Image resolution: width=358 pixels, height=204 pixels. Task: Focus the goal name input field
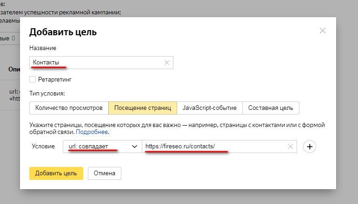pos(98,63)
